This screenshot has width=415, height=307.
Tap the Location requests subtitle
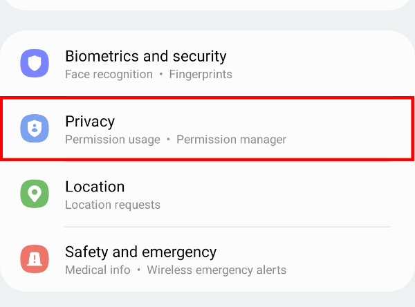(x=113, y=205)
